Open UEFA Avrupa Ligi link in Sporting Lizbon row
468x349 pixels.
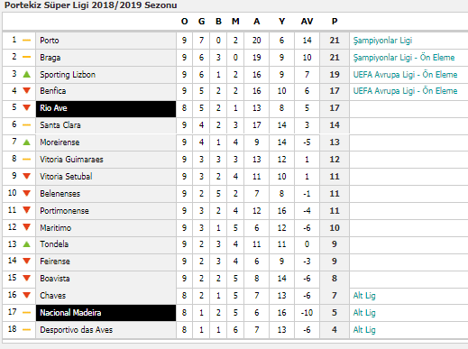click(x=405, y=75)
